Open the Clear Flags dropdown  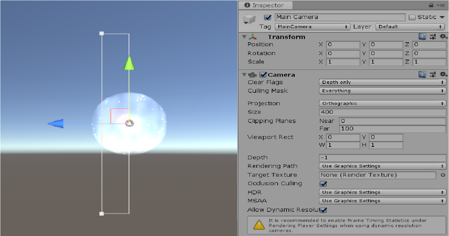(382, 82)
